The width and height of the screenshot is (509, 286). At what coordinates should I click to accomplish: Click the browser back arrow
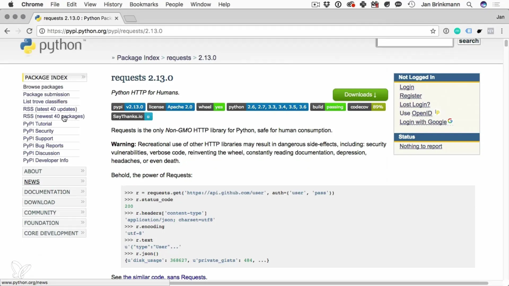point(7,31)
